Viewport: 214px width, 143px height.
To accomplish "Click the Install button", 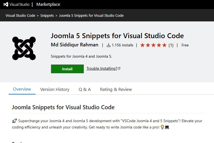I will coord(67,69).
